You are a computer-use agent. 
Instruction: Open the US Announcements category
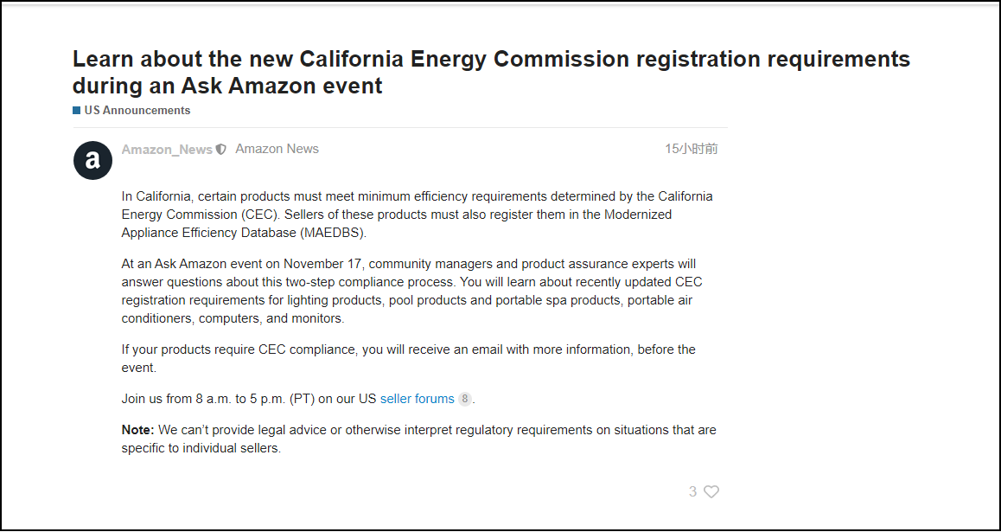tap(137, 111)
